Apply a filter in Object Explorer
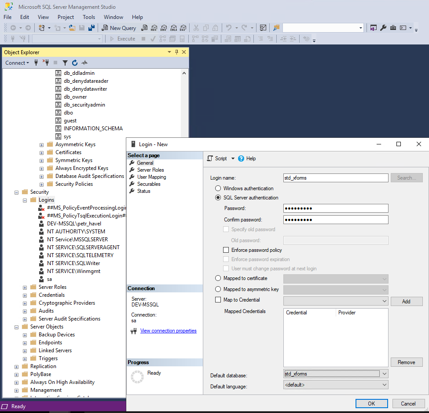The height and width of the screenshot is (413, 429). coord(65,63)
